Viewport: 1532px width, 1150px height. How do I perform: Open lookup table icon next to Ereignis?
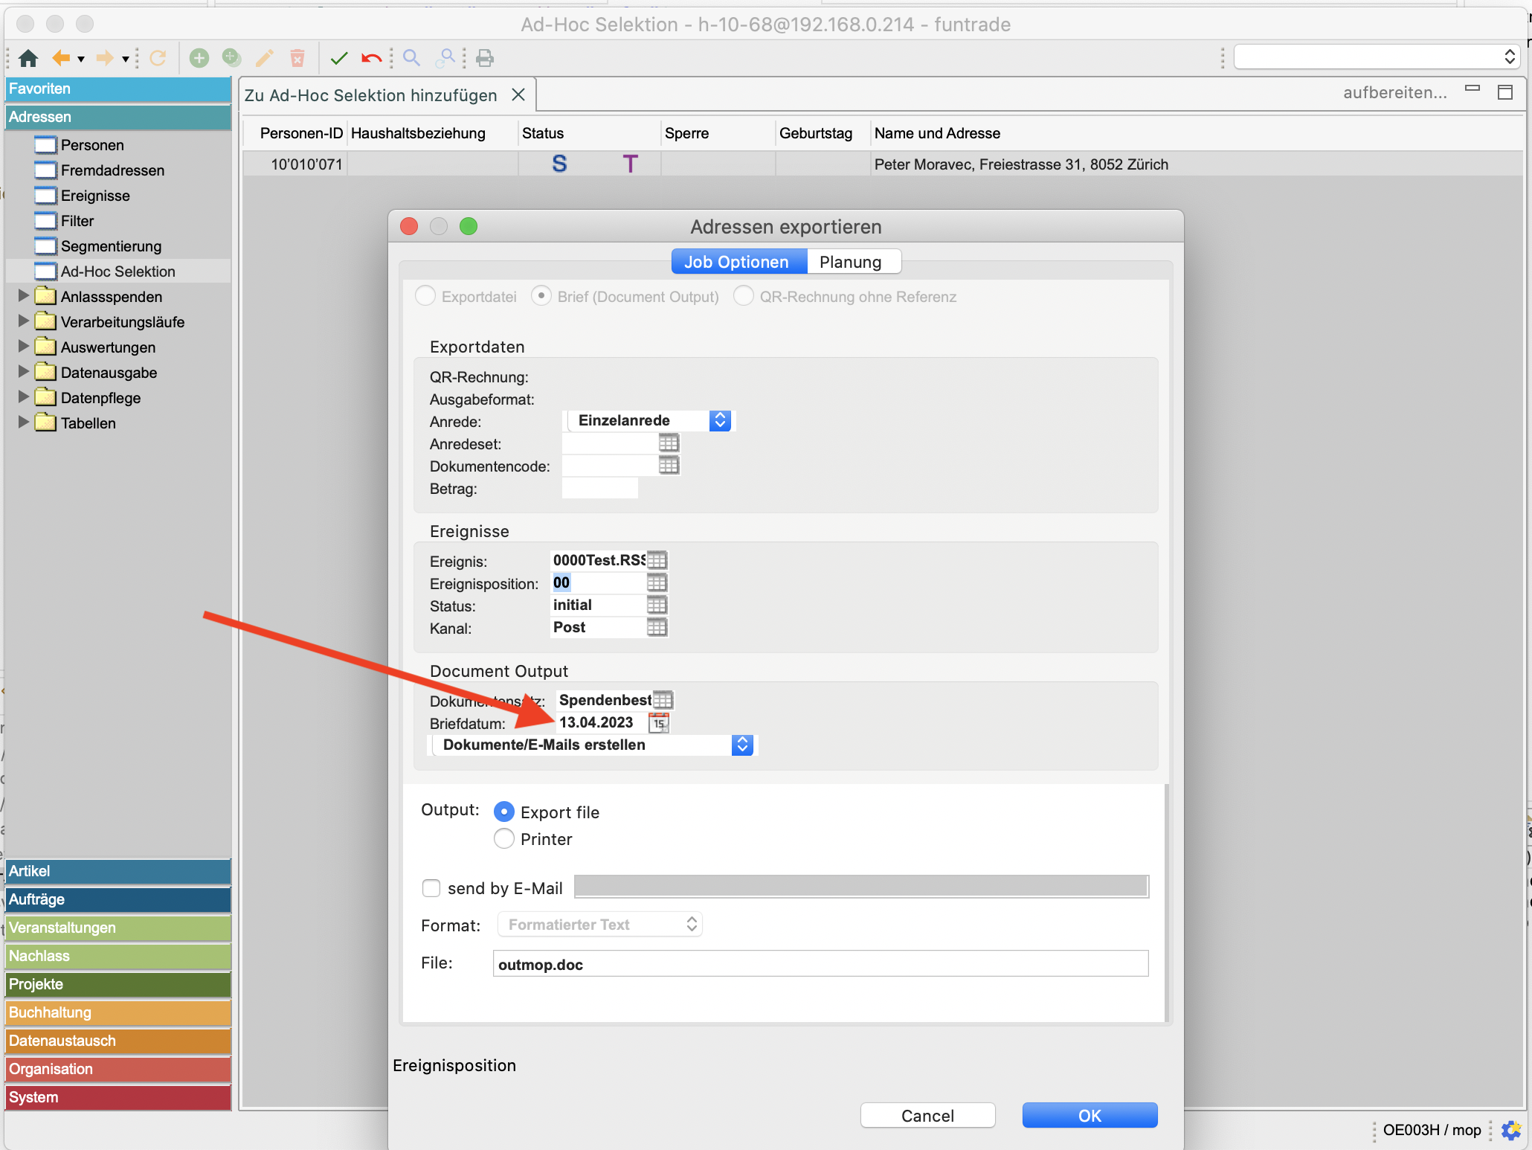coord(657,560)
